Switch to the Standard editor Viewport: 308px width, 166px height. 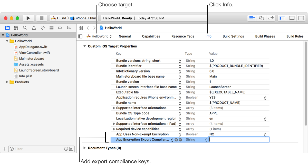click(252, 18)
